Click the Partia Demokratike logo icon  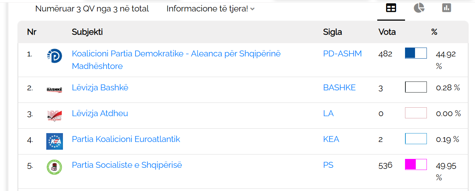tap(54, 56)
